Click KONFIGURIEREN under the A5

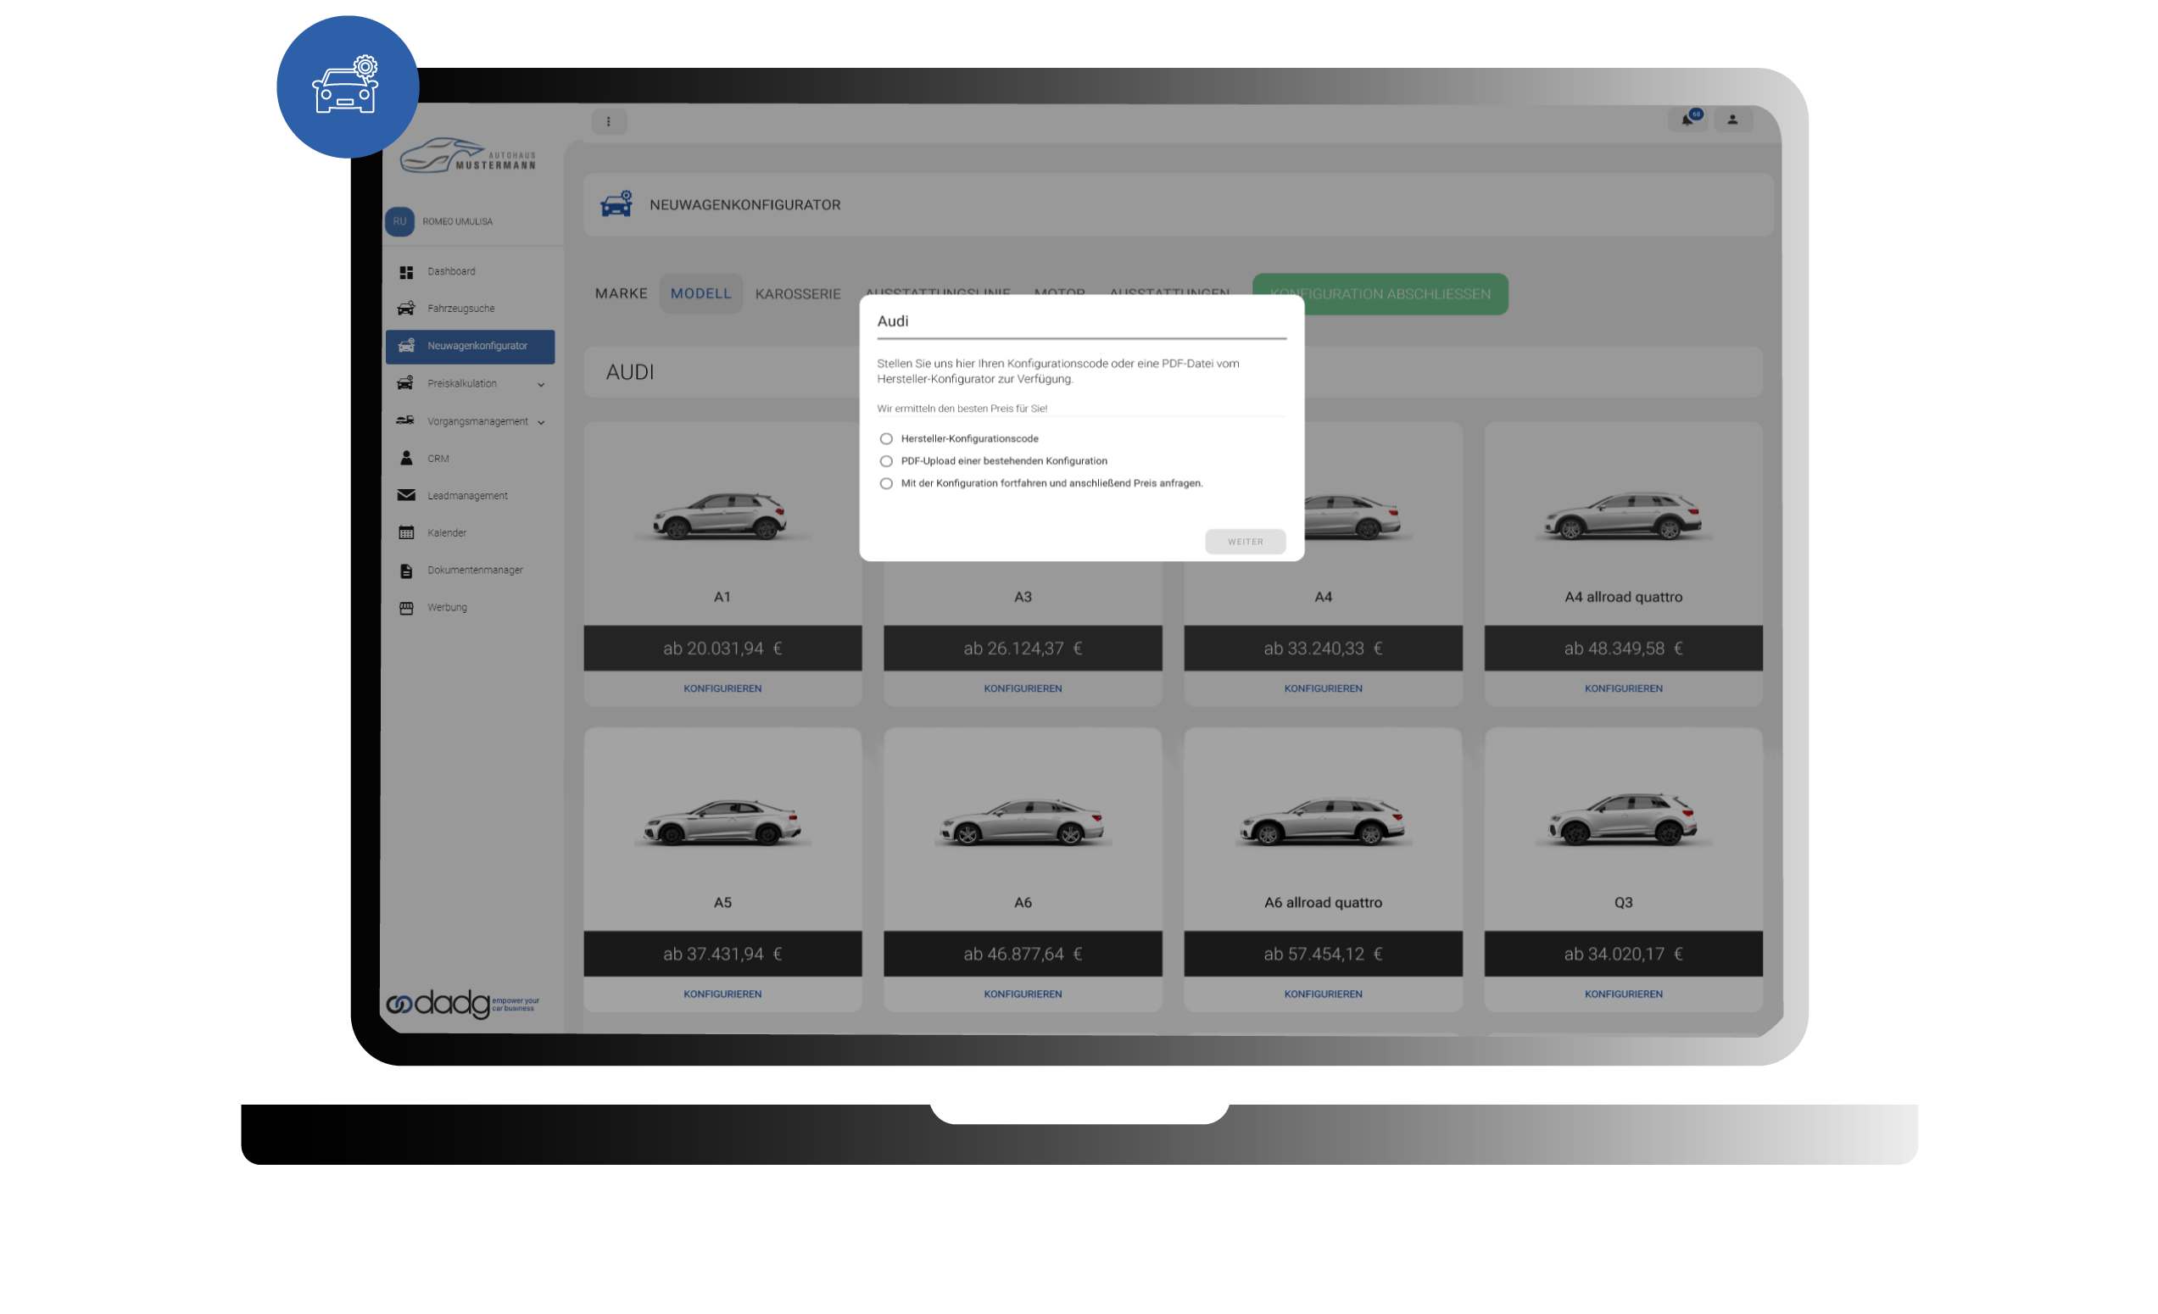(722, 994)
